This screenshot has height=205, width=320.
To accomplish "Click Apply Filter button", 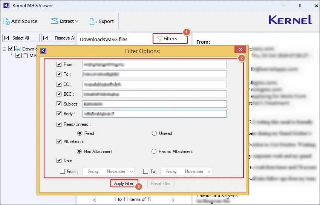I will 124,184.
